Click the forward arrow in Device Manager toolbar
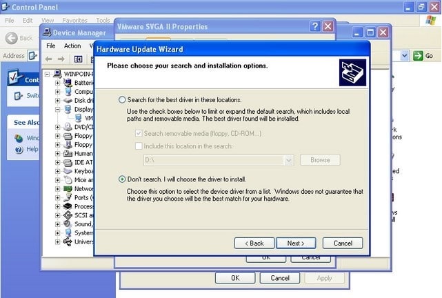 [x=61, y=59]
